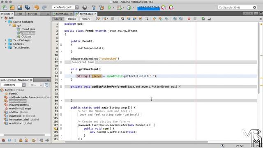Click the Clean and Build icon

pyautogui.click(x=102, y=7)
